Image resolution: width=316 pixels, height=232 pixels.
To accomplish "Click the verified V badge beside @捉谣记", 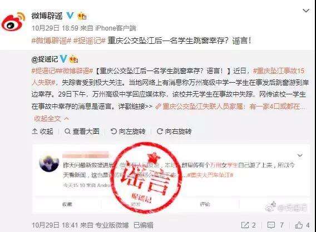I will [63, 59].
